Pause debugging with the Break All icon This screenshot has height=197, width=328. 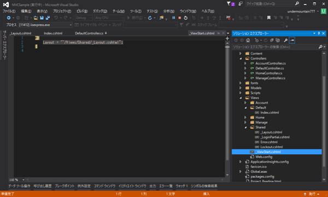173,18
